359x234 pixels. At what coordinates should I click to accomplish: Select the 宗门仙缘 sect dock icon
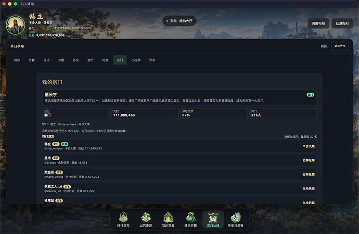213,219
